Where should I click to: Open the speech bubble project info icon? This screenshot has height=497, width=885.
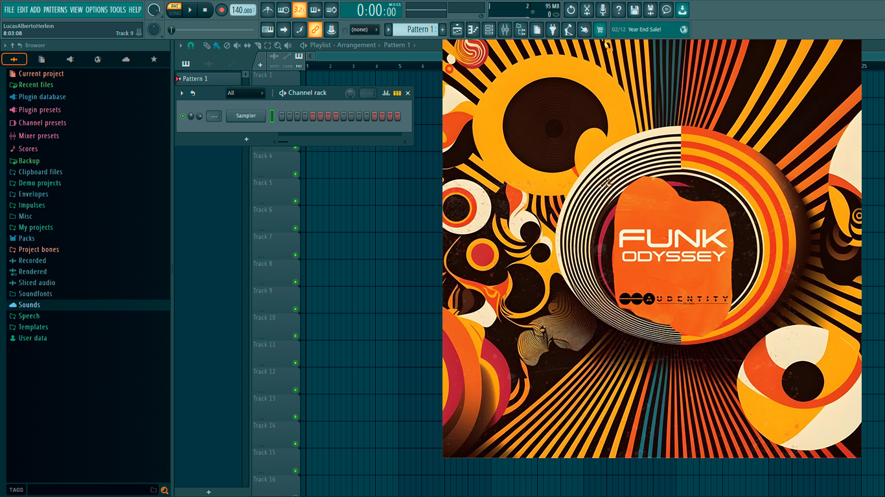coord(667,10)
